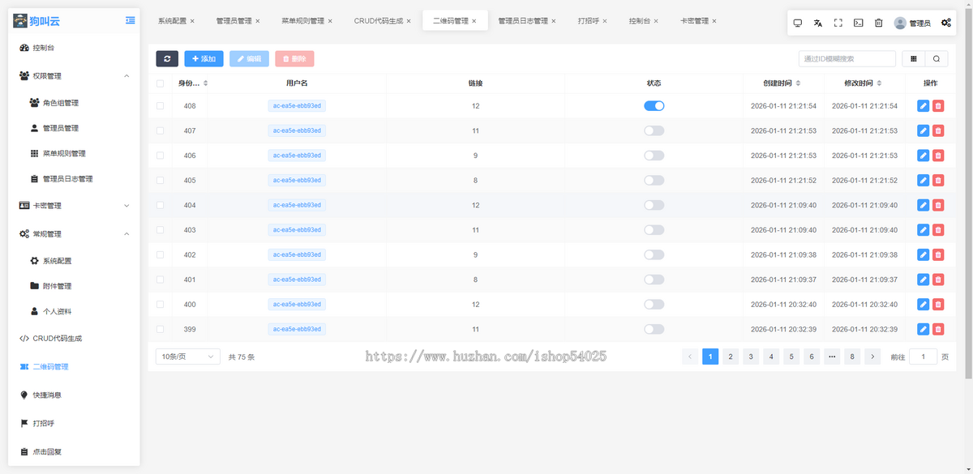Go to page 8
The height and width of the screenshot is (474, 973).
852,357
